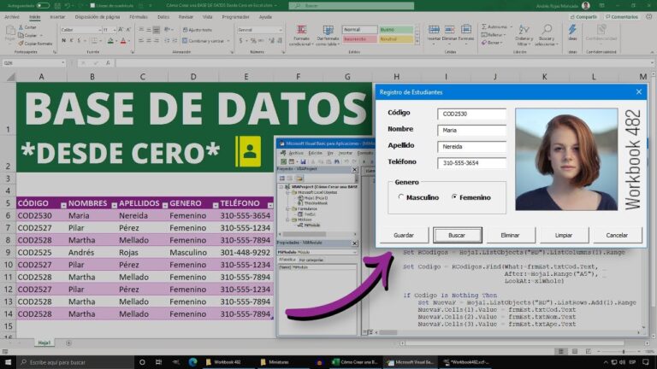The width and height of the screenshot is (657, 369).
Task: Open the Name Box dropdown
Action: (62, 62)
